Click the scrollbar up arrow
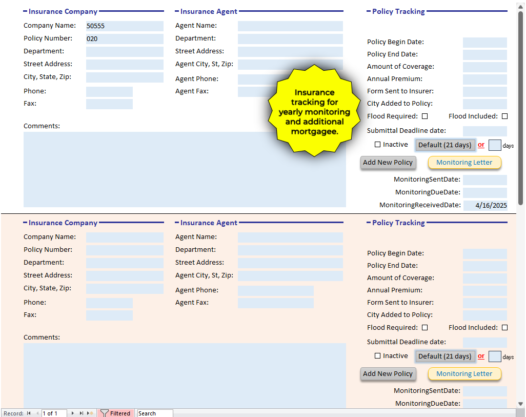This screenshot has width=526, height=417. [x=521, y=6]
